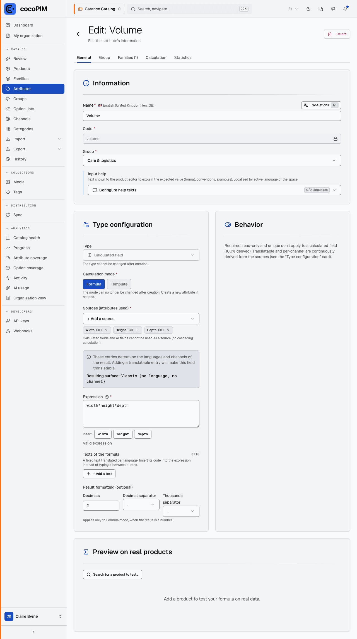Open the Thousands separator dropdown
Viewport: 357px width, 639px height.
pos(181,511)
